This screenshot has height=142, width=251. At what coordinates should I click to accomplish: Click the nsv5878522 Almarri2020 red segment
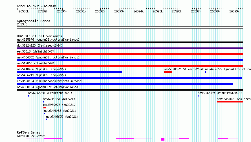pos(168,72)
